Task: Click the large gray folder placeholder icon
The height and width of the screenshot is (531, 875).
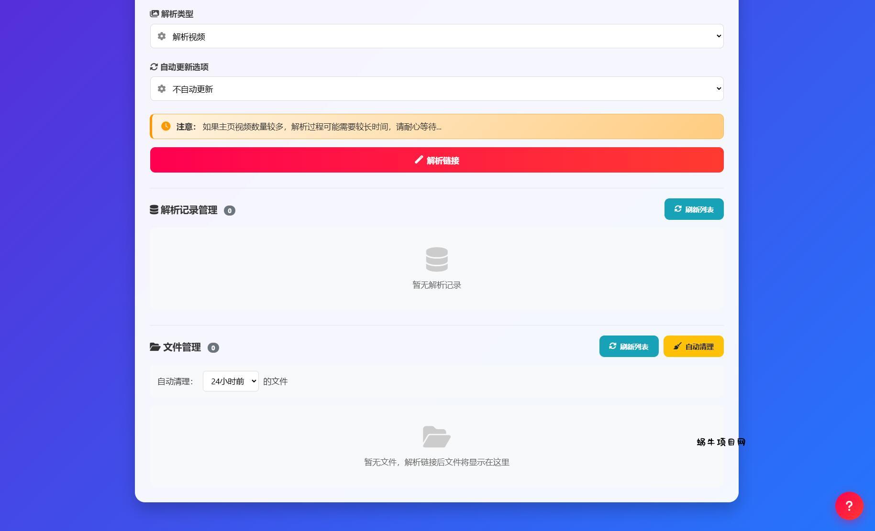Action: 436,436
